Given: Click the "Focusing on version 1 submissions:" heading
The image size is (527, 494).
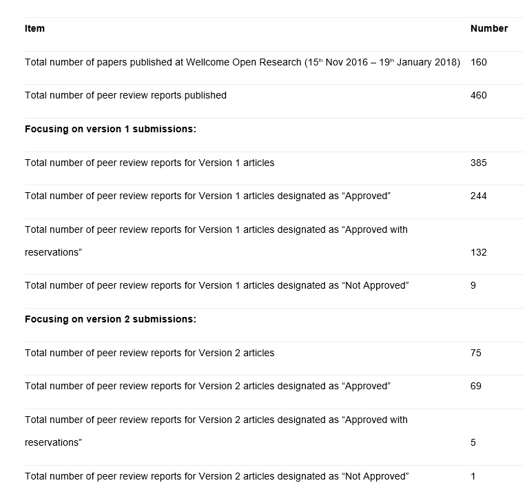Looking at the screenshot, I should (x=110, y=129).
